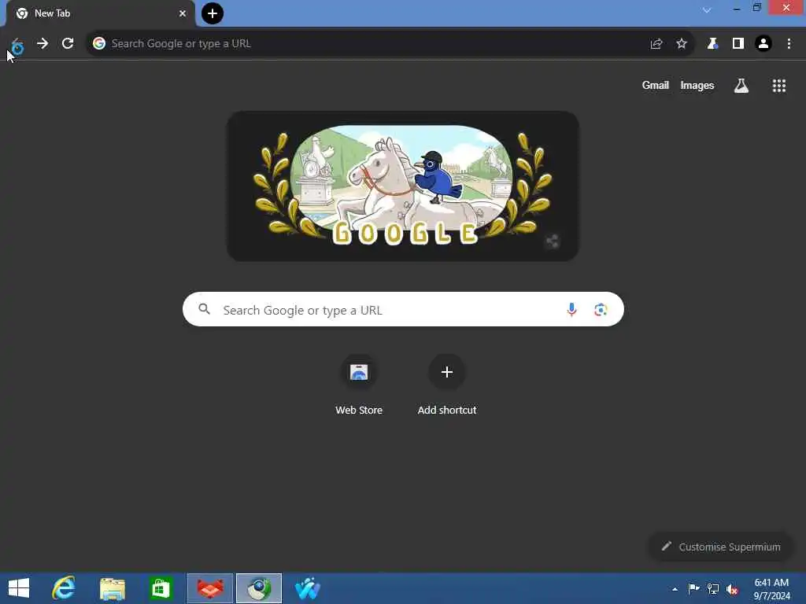Select the New Tab tab

pyautogui.click(x=101, y=13)
